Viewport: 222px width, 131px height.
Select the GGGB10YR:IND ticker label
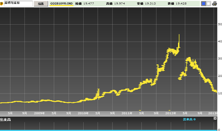tap(62, 4)
